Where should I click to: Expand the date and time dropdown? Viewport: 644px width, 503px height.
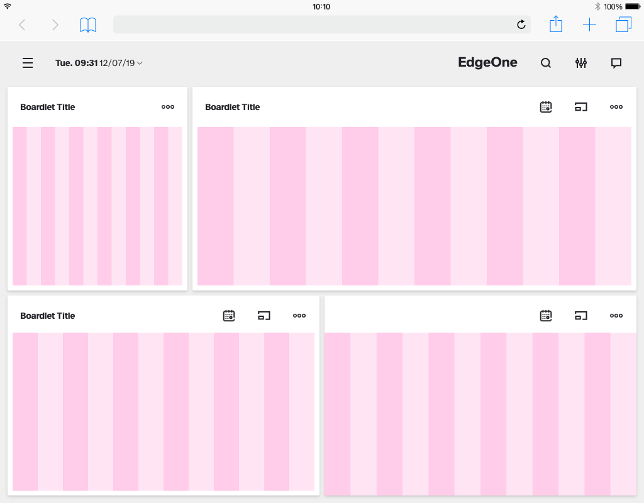pyautogui.click(x=99, y=63)
